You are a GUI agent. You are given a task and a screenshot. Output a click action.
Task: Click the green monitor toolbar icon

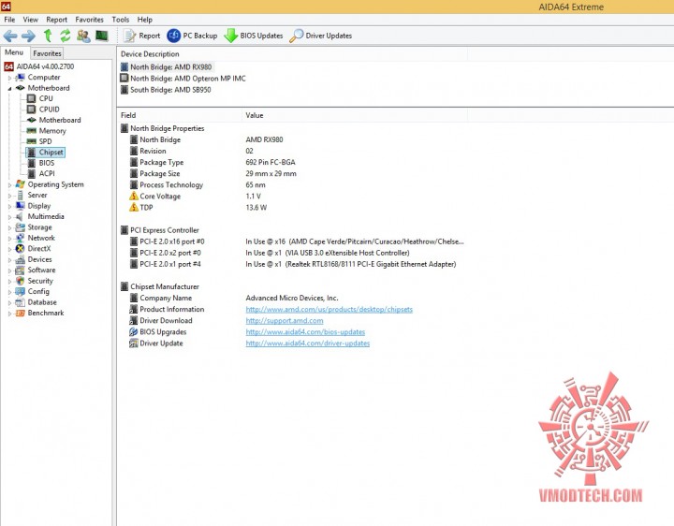[x=102, y=36]
